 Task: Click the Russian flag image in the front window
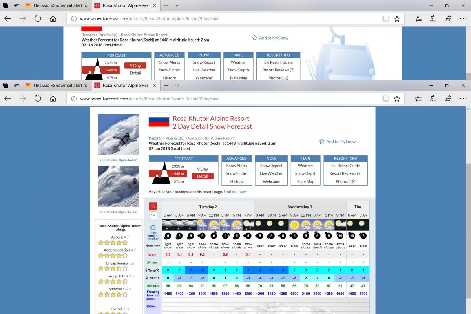159,120
